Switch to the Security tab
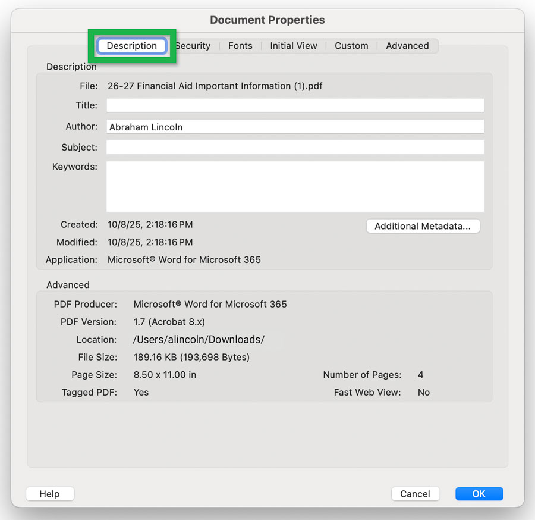Screen dimensions: 535x520 point(193,45)
